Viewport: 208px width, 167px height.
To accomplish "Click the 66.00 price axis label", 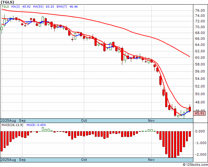I will tap(200, 39).
